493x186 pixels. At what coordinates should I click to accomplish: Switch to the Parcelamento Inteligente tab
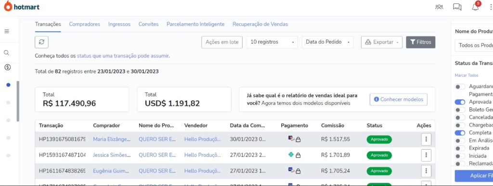[x=195, y=24]
